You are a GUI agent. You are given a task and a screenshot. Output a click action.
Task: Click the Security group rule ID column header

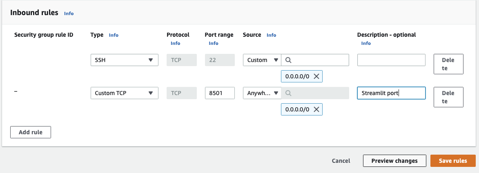(x=44, y=35)
